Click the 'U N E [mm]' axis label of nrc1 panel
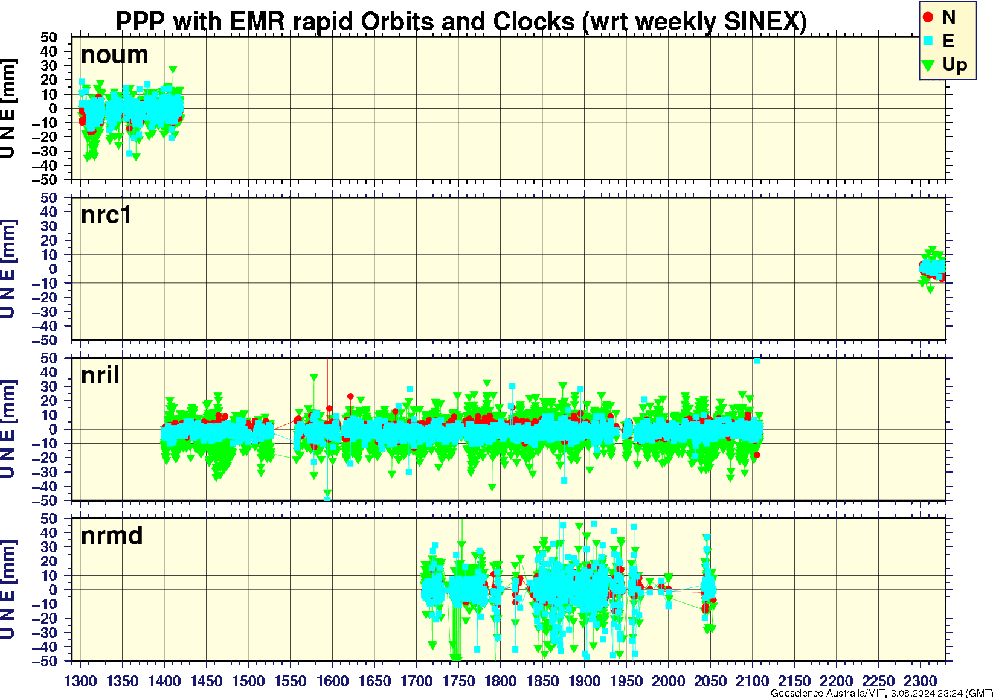Image resolution: width=993 pixels, height=699 pixels. click(8, 269)
